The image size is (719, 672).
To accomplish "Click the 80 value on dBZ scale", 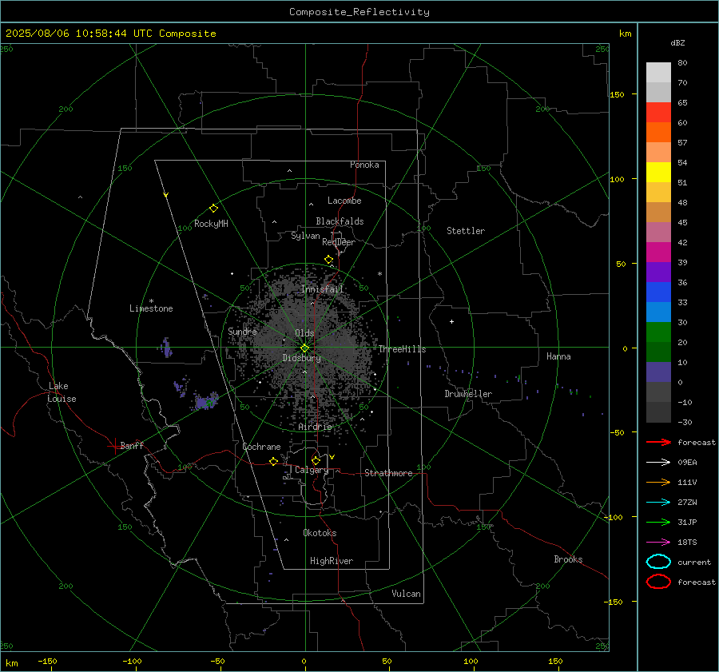I will click(682, 63).
